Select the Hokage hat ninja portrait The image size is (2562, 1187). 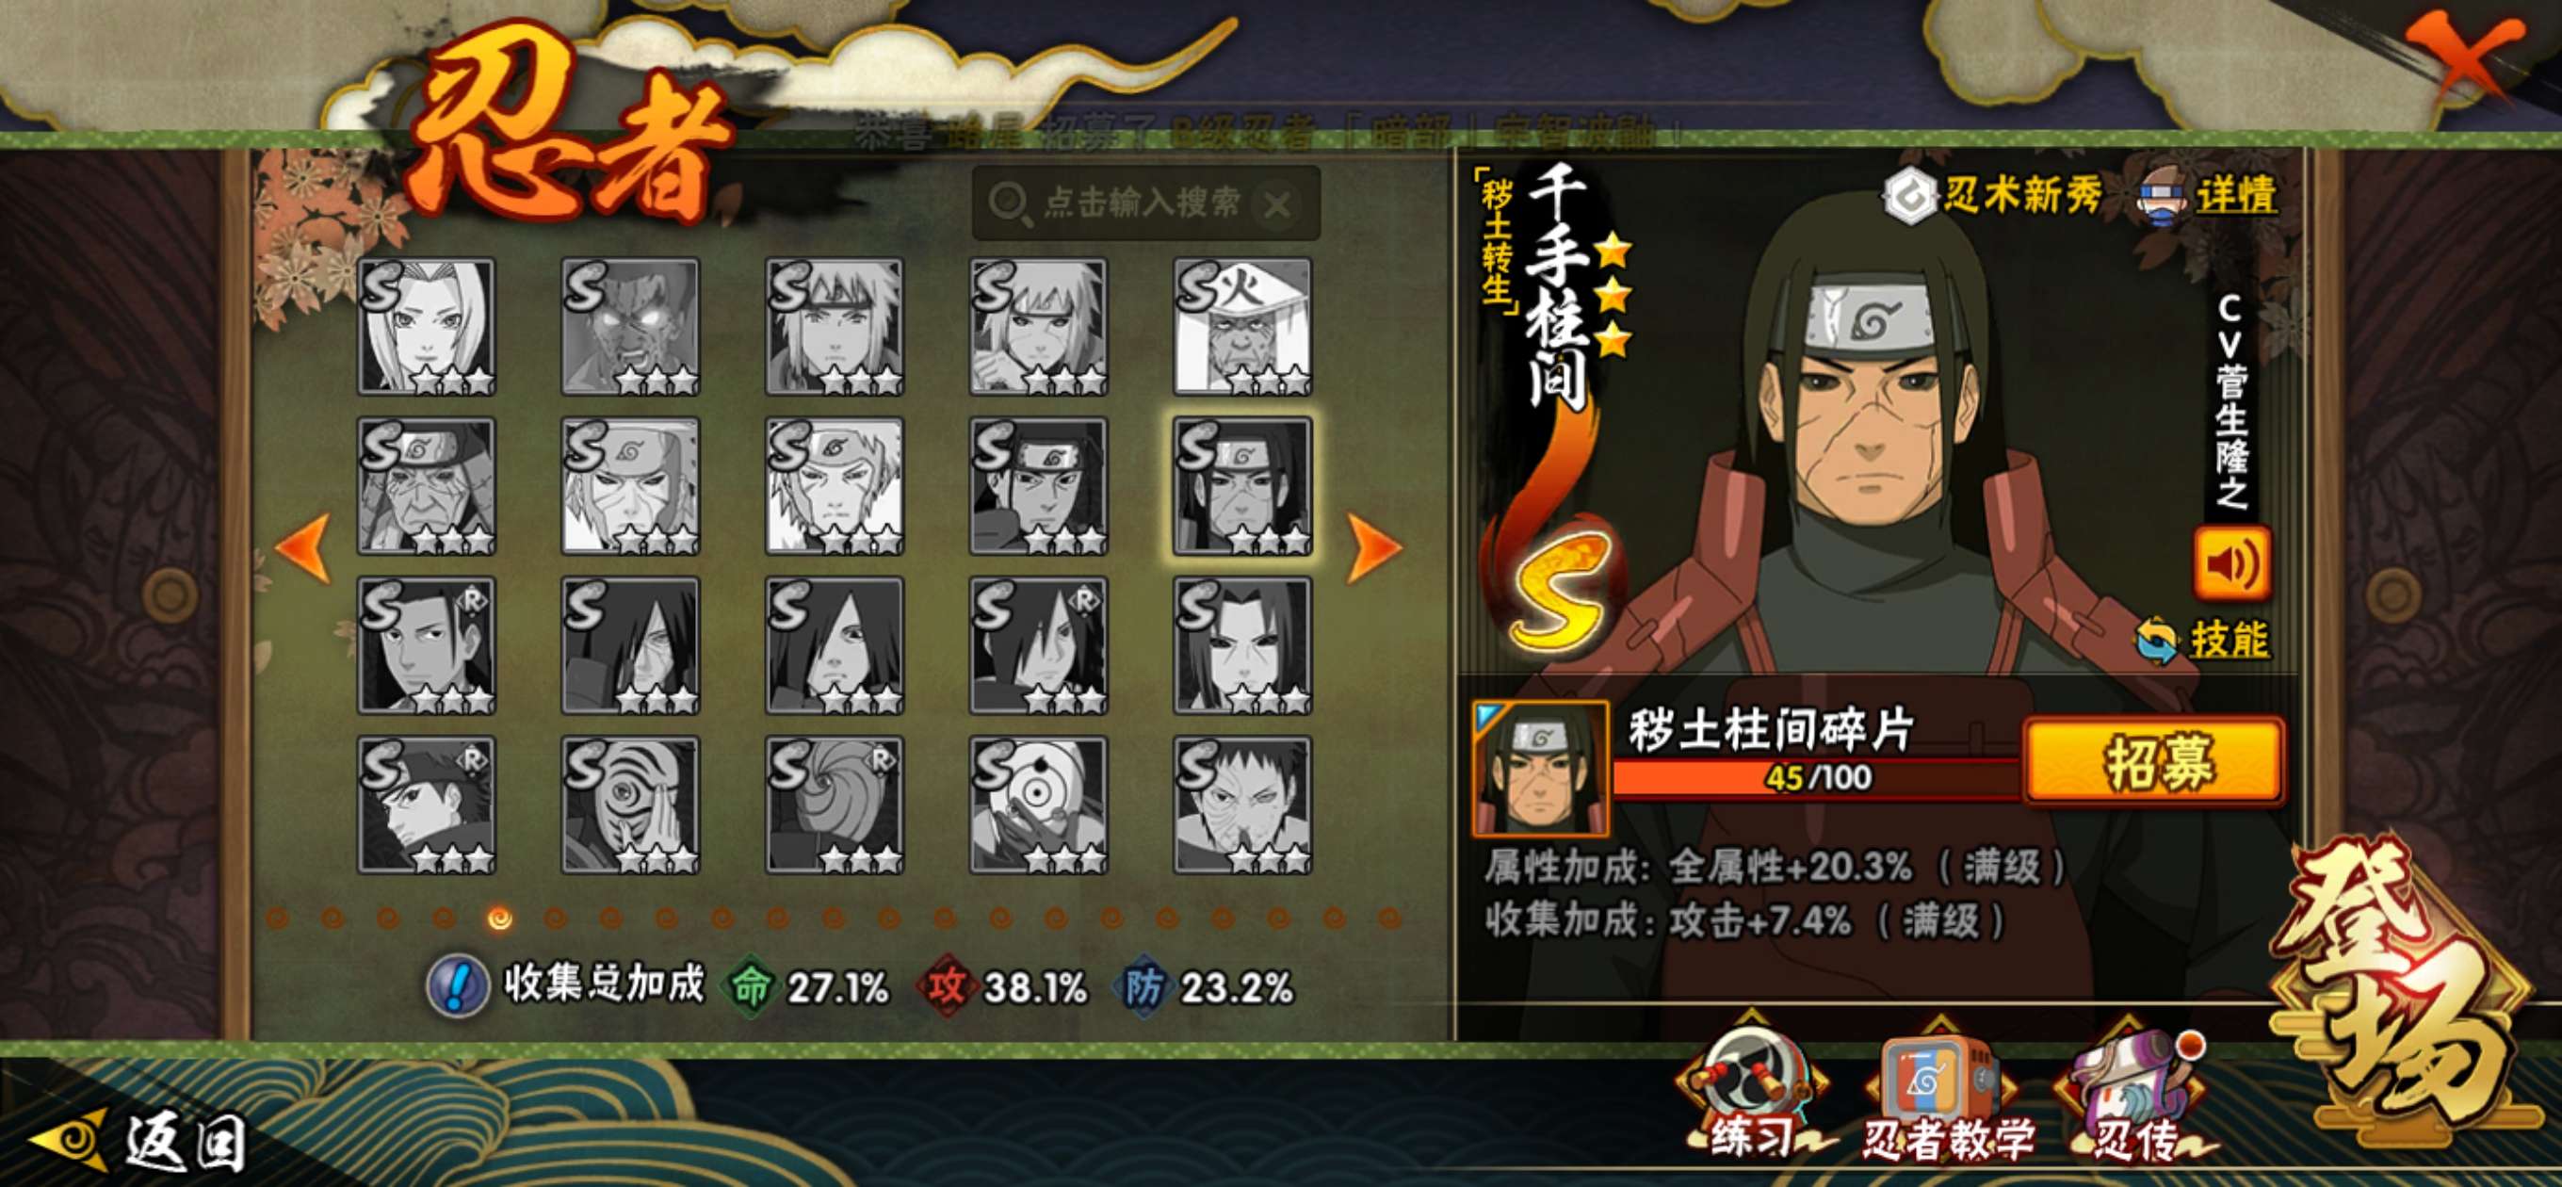1242,326
